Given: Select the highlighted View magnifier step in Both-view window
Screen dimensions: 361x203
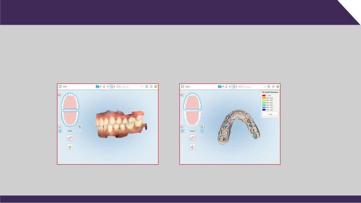Looking at the screenshot, I should click(x=111, y=87).
